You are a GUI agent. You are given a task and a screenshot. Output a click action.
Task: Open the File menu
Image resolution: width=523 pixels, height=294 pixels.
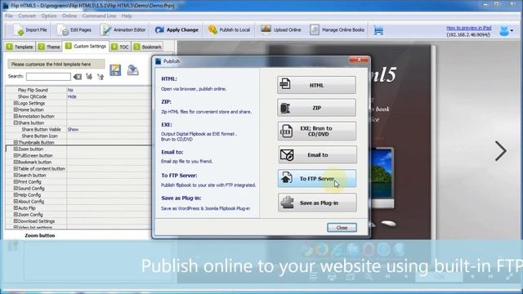pos(9,16)
